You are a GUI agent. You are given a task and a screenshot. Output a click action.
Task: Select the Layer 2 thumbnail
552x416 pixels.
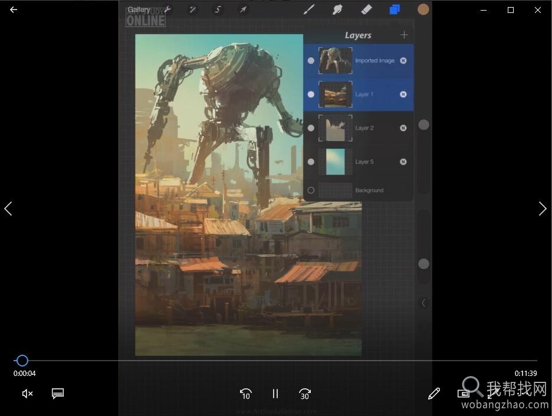coord(336,128)
